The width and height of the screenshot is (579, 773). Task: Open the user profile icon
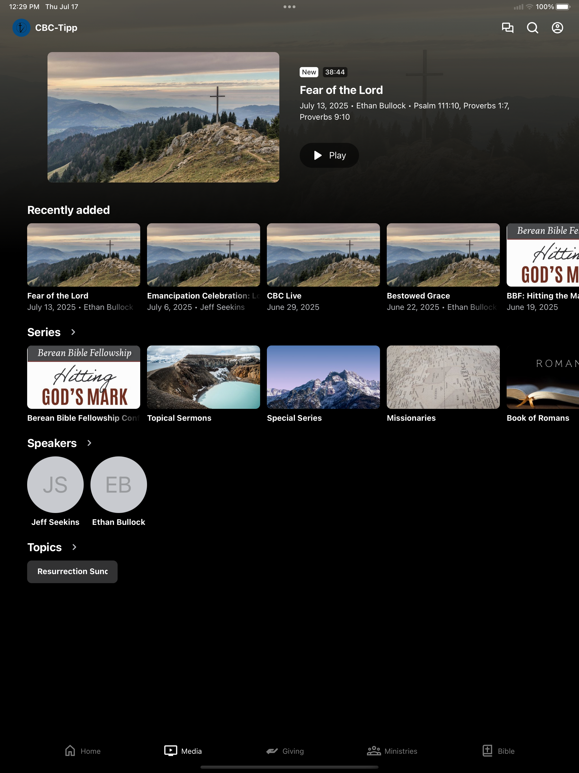tap(557, 28)
